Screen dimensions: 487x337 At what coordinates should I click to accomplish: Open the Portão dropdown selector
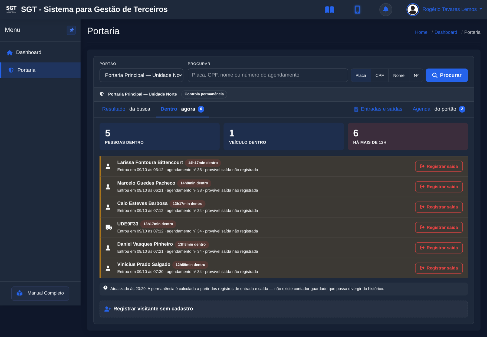click(141, 75)
